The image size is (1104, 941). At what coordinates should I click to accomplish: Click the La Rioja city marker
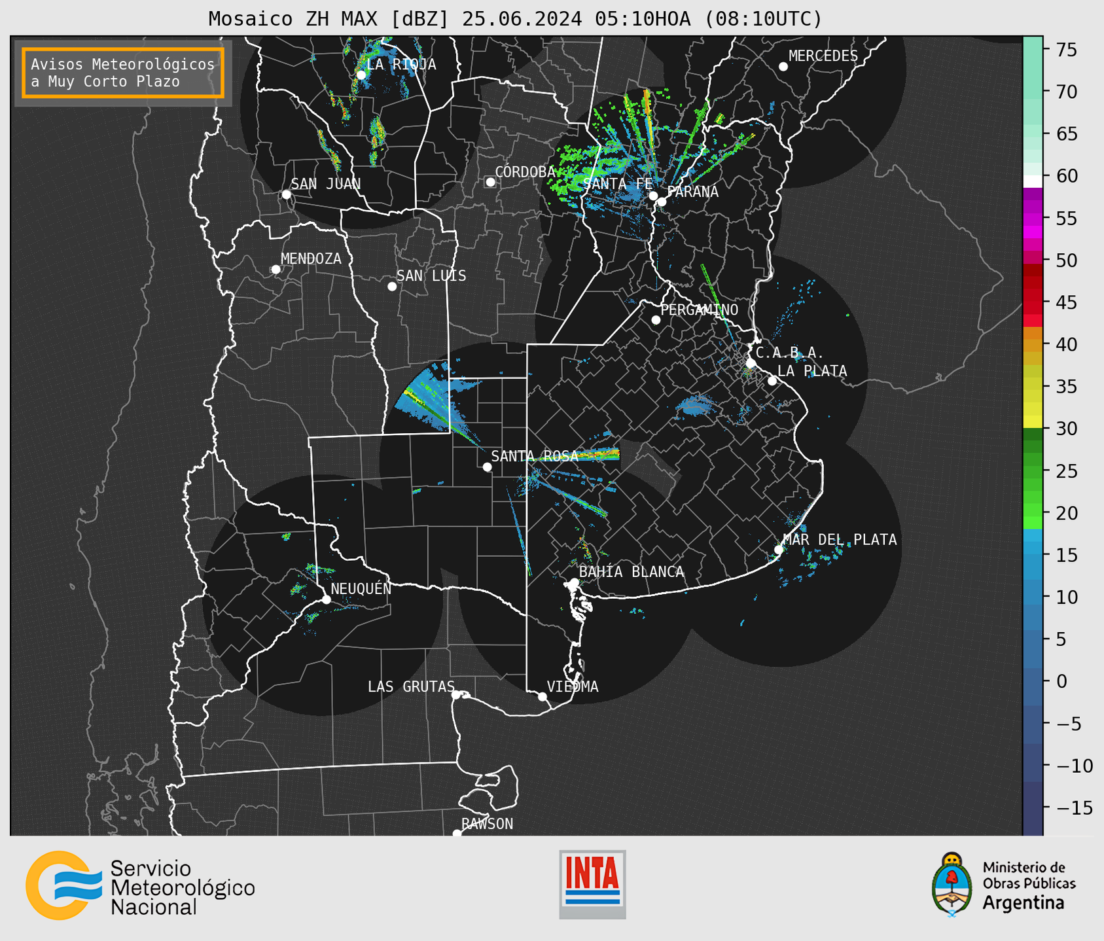(361, 75)
